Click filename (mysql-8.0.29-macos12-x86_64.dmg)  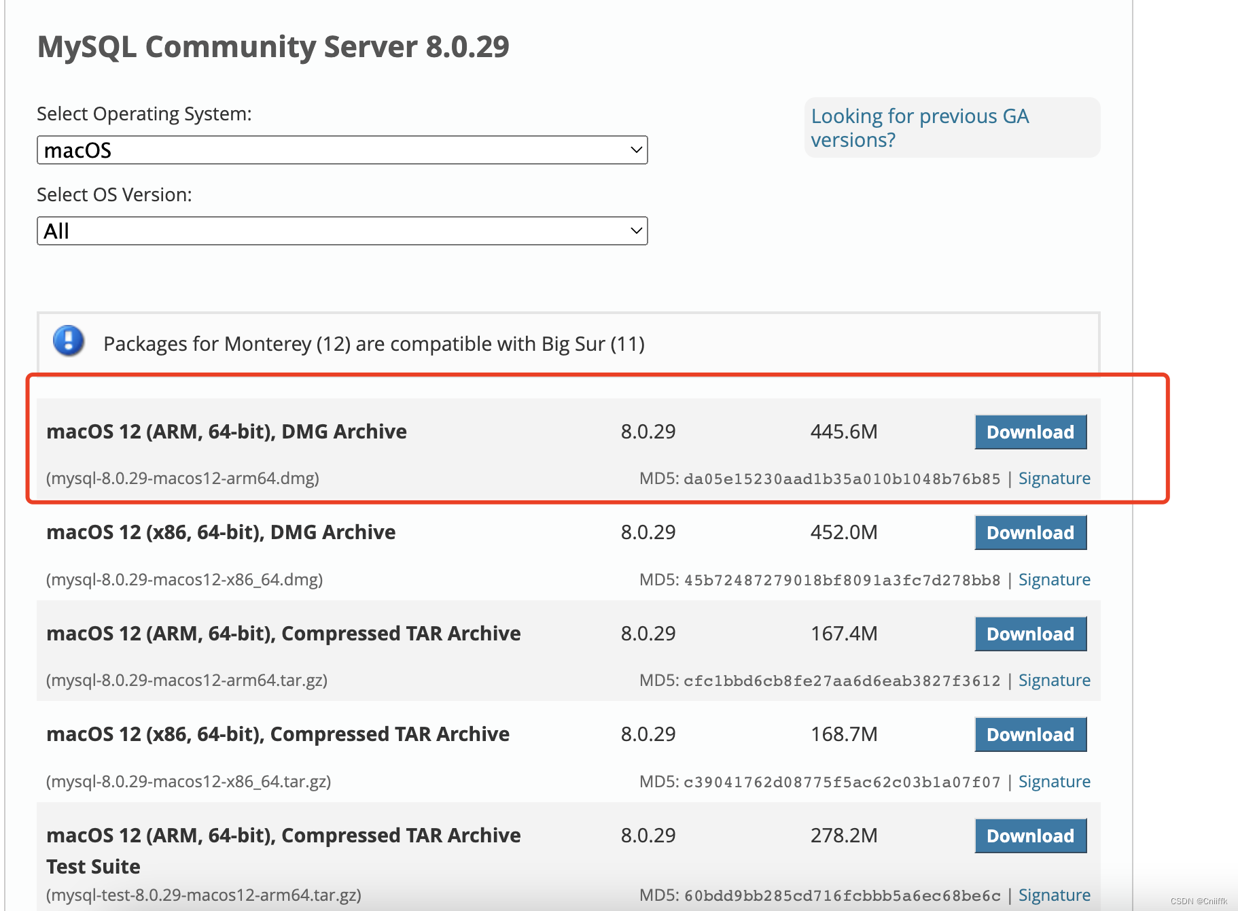click(184, 579)
